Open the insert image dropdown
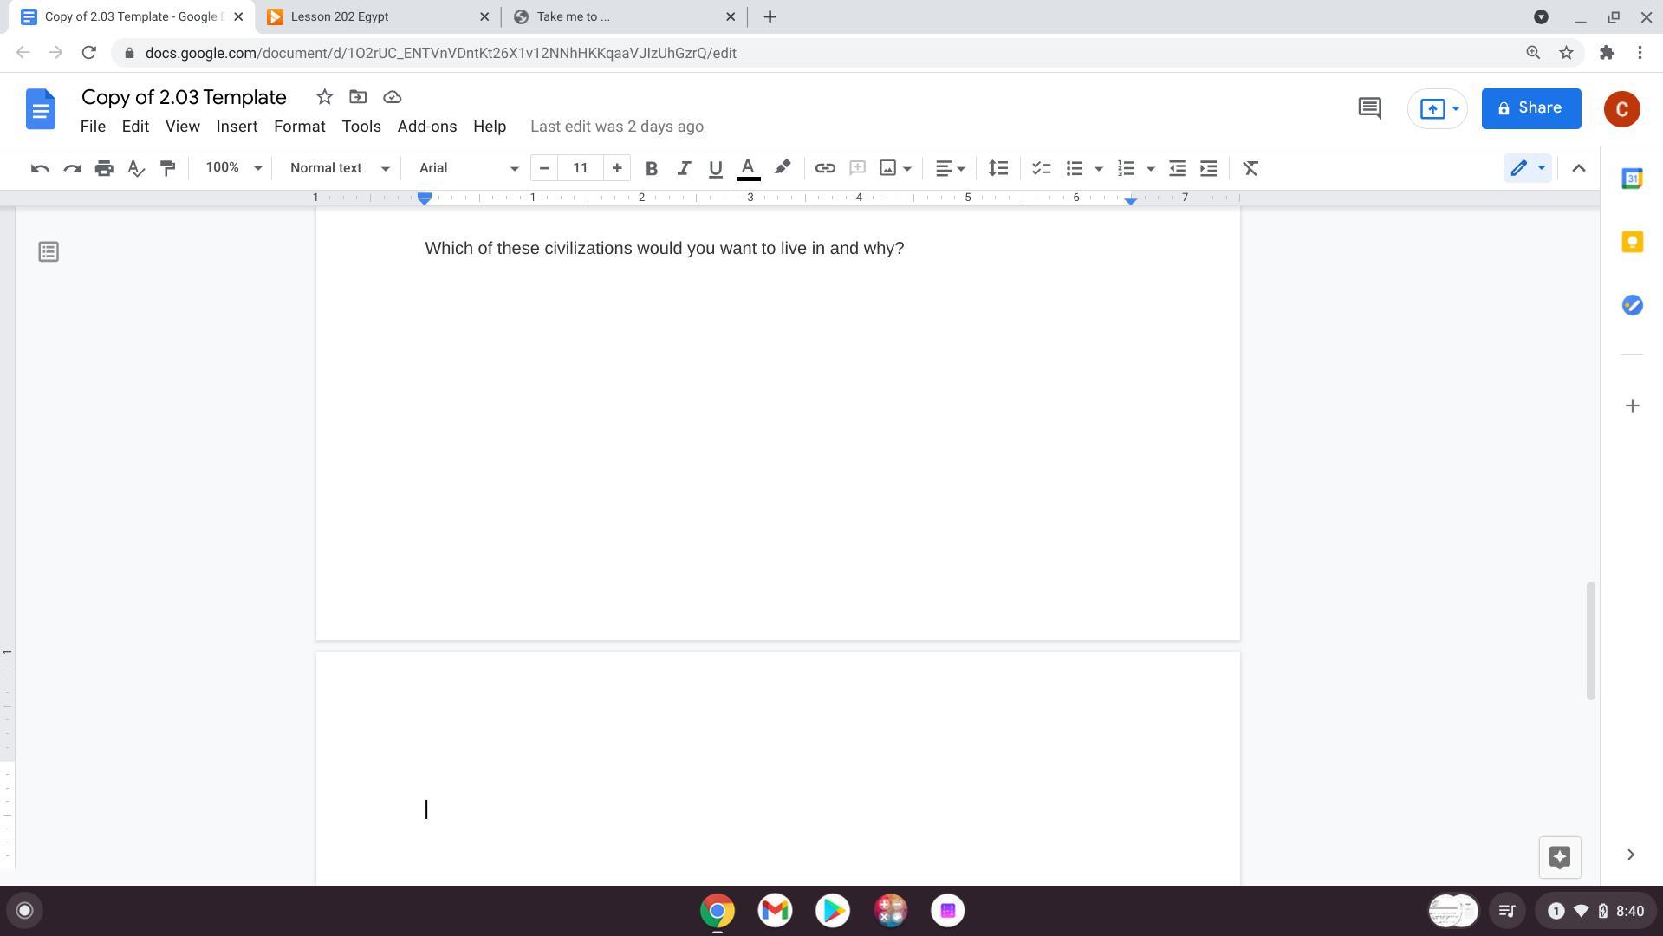1663x936 pixels. click(907, 168)
